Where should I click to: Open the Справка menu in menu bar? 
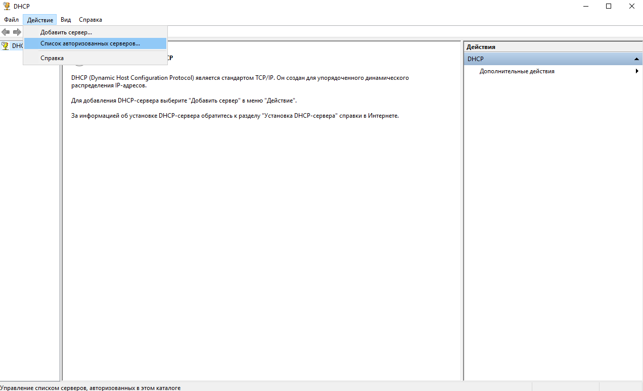90,20
